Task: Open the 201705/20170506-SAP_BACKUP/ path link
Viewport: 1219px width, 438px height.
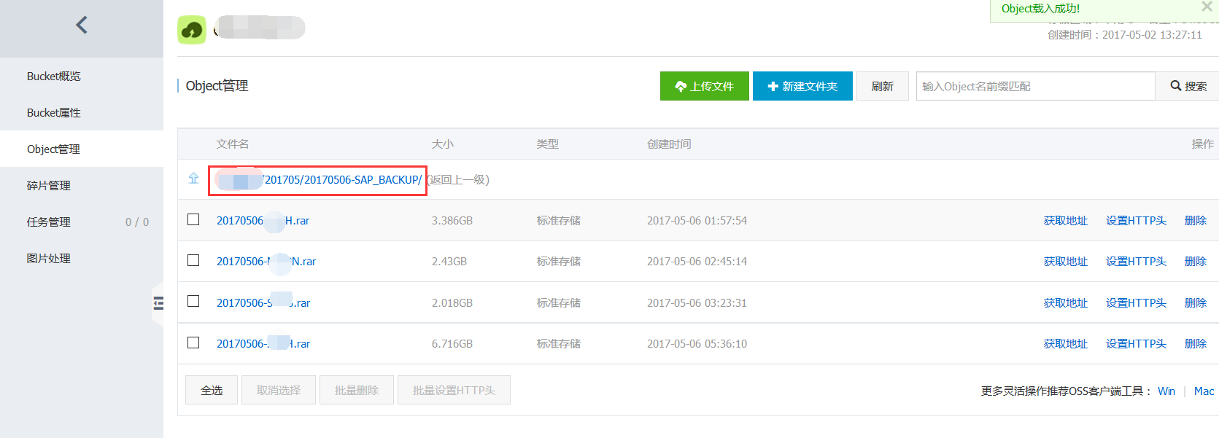Action: 319,180
